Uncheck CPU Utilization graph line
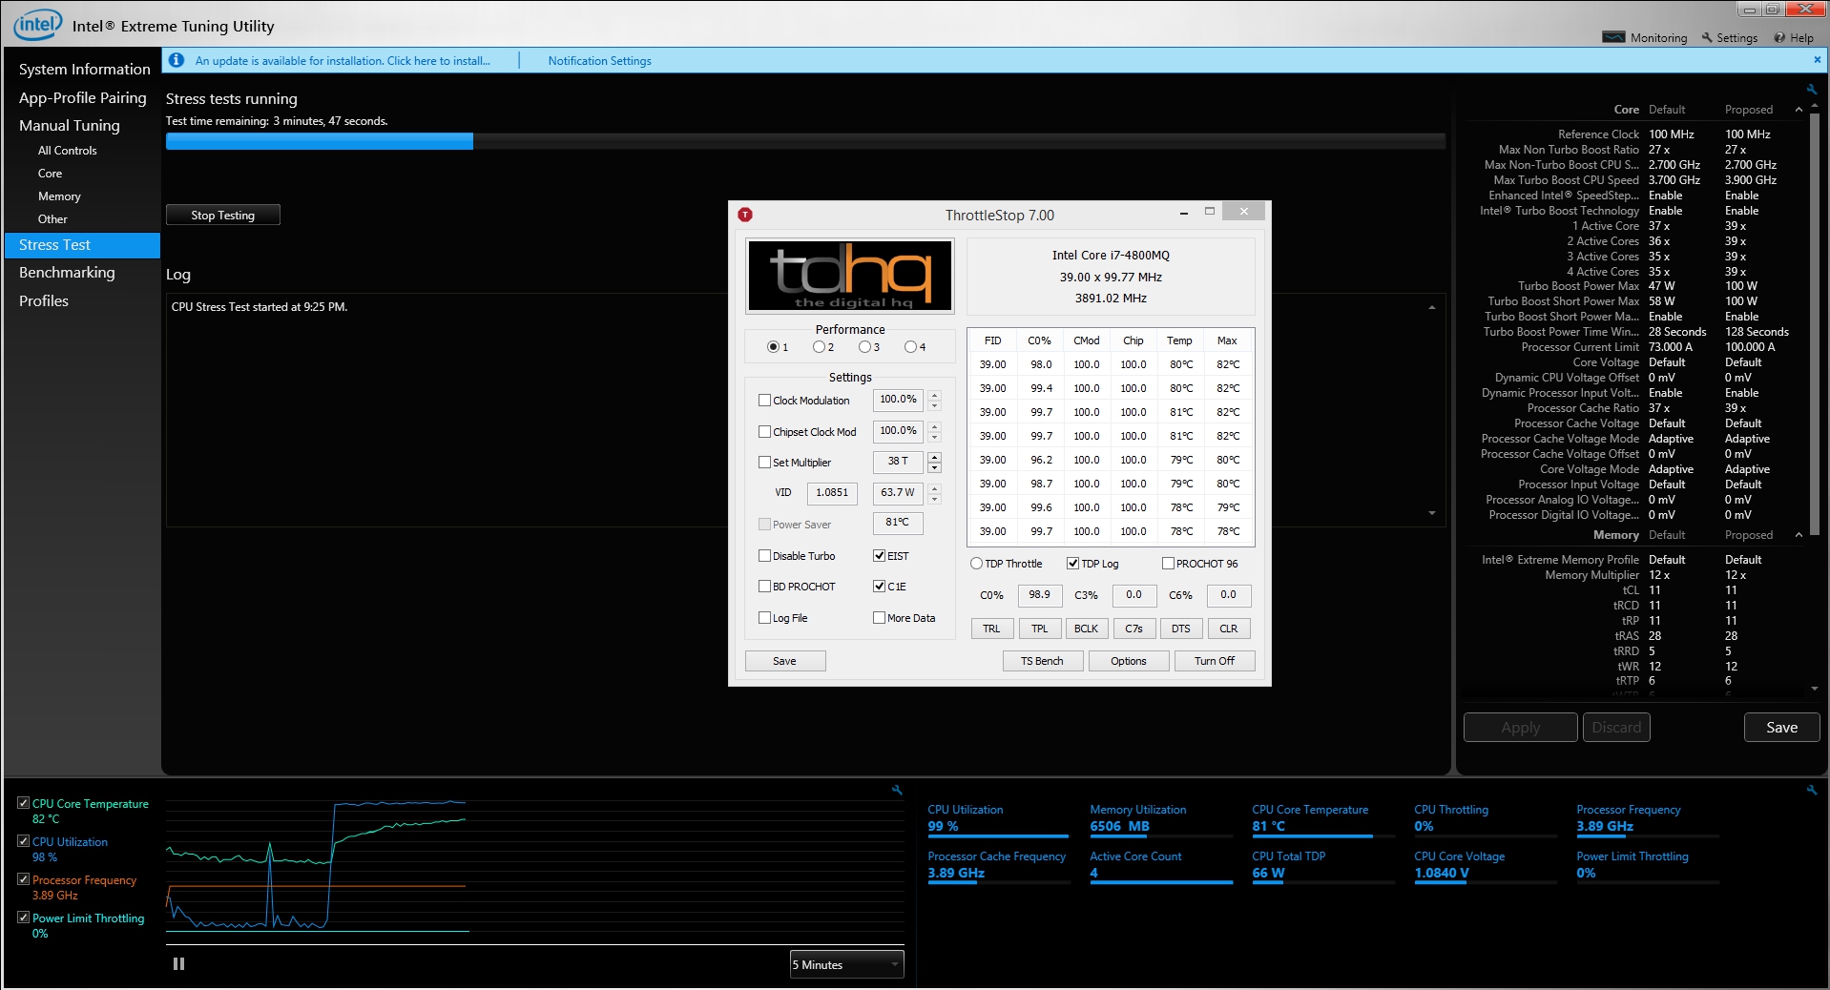1830x990 pixels. pos(24,841)
